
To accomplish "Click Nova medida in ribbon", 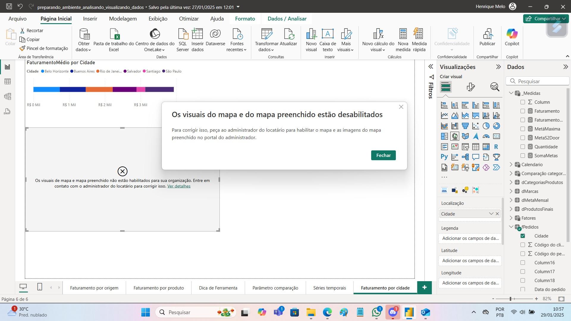I will 403,40.
